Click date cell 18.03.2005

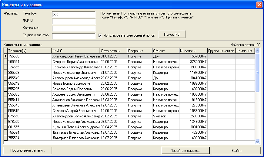point(113,100)
